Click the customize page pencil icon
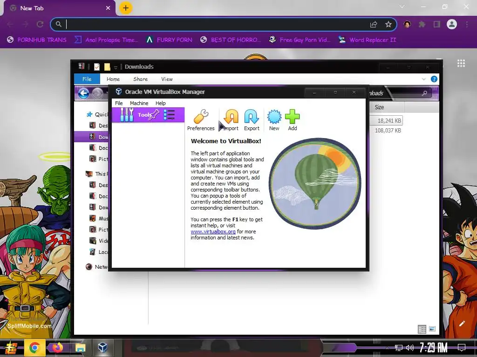477x357 pixels. 462,324
